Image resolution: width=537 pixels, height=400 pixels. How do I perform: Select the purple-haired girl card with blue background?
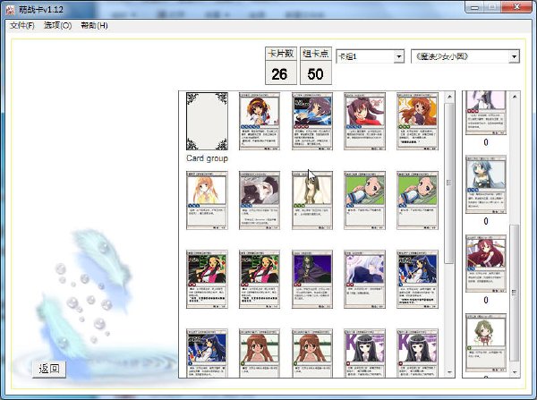click(x=312, y=121)
